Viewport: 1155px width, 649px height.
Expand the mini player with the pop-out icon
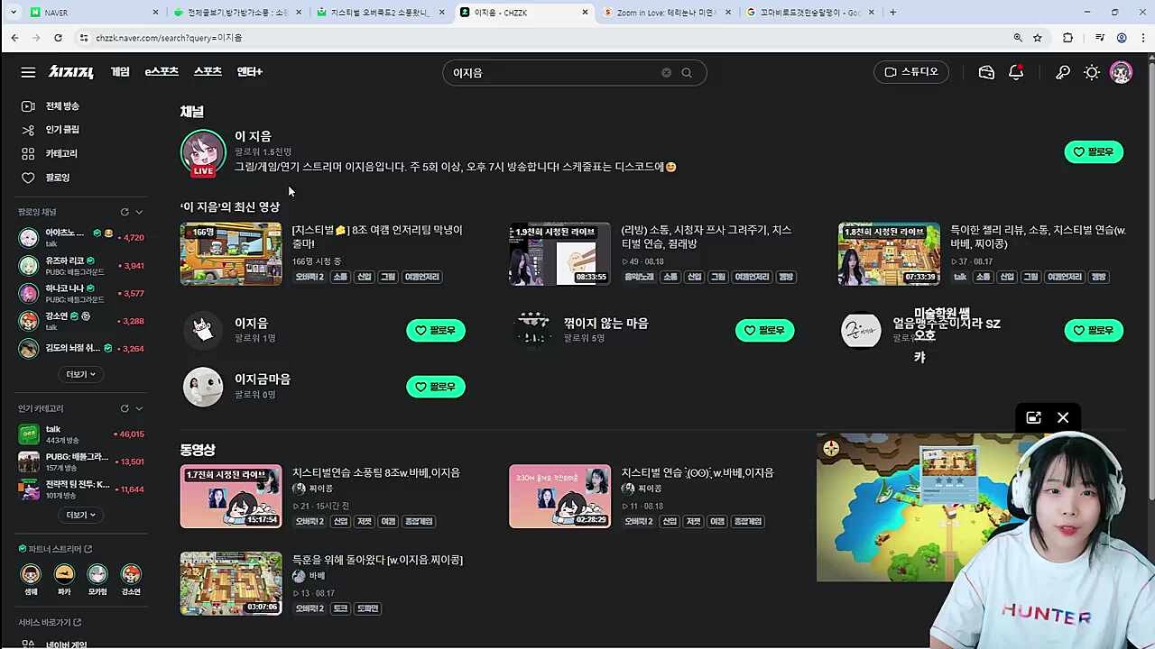point(1033,417)
